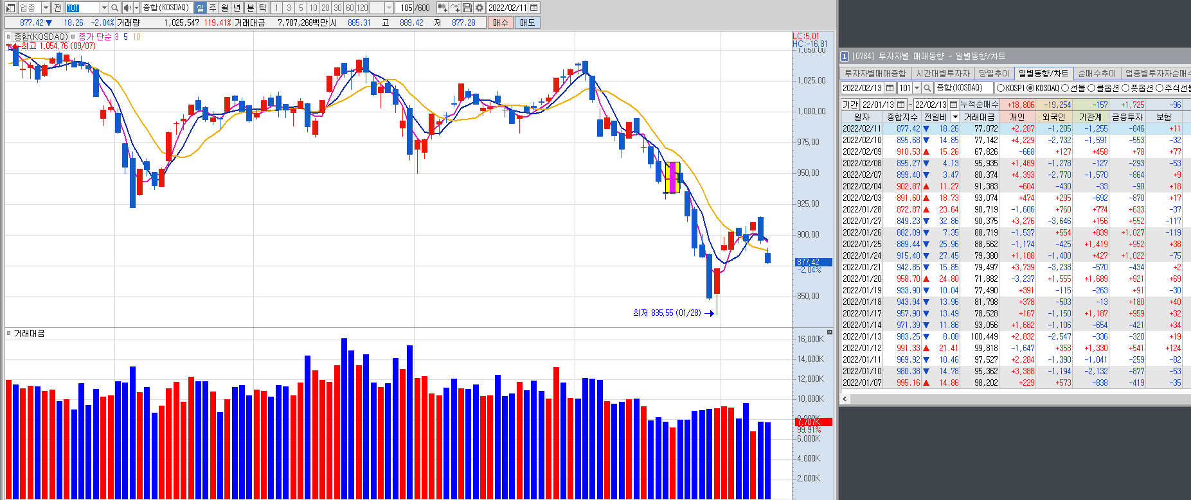Click moving average legend value 5
Image resolution: width=1191 pixels, height=500 pixels.
tap(125, 37)
